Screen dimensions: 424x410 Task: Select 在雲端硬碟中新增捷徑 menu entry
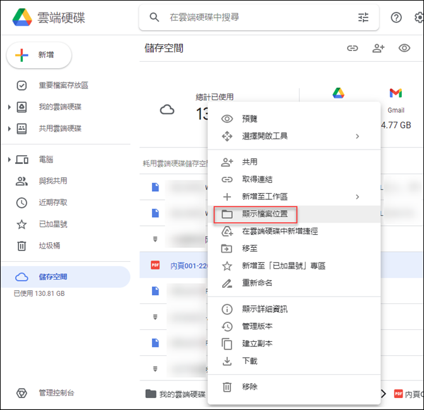click(294, 231)
